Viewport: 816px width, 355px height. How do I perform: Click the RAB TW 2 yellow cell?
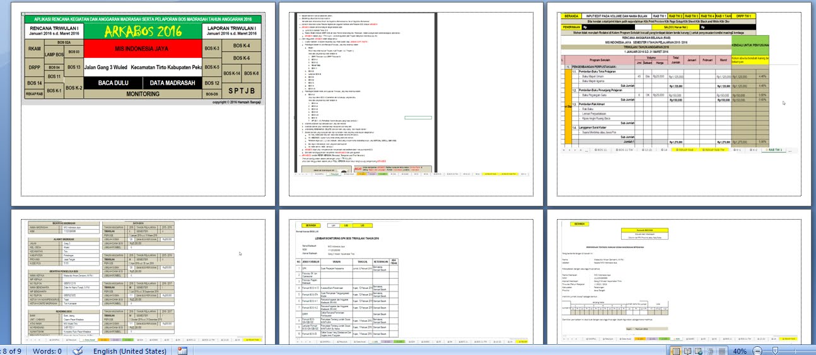pyautogui.click(x=675, y=16)
